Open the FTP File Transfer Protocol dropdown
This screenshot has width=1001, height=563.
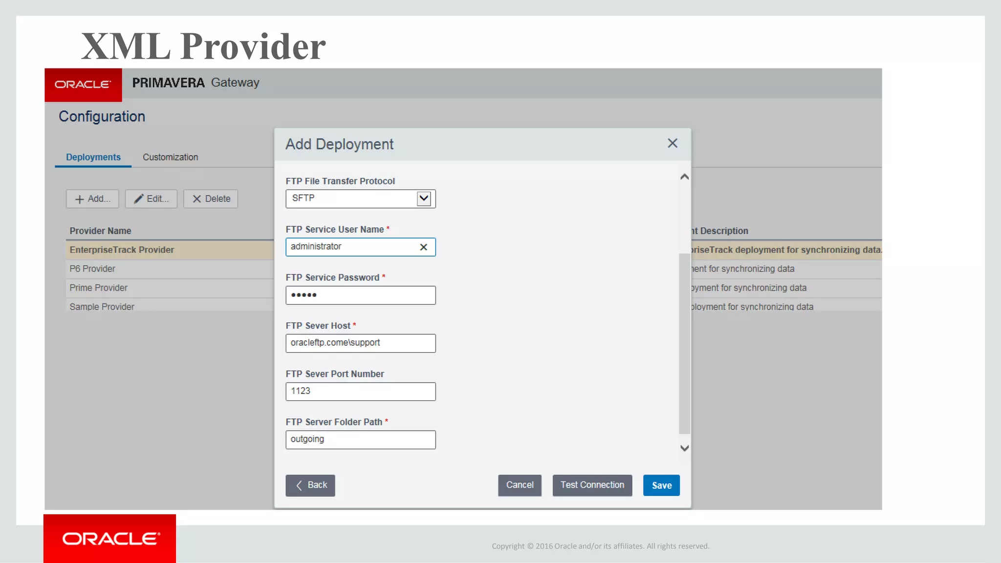(x=423, y=198)
